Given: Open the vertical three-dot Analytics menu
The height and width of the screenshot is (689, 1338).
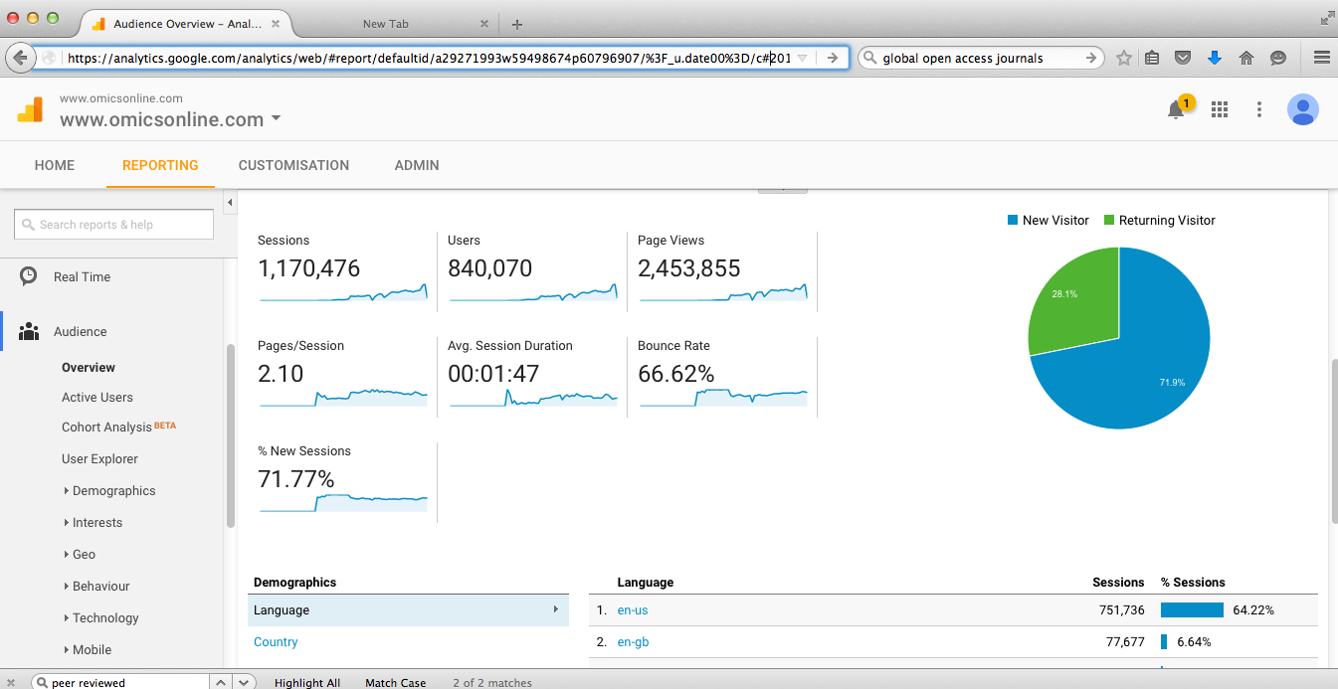Looking at the screenshot, I should (1258, 109).
